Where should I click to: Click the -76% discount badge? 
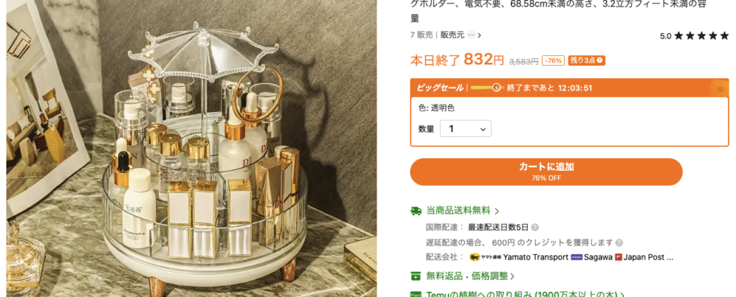[x=553, y=60]
